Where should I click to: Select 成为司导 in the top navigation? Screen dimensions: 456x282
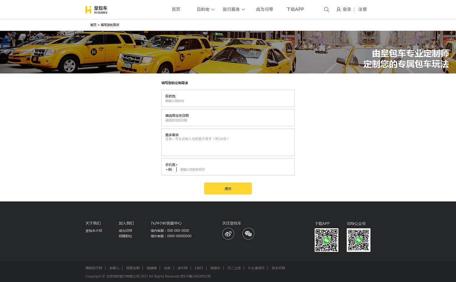(x=264, y=10)
